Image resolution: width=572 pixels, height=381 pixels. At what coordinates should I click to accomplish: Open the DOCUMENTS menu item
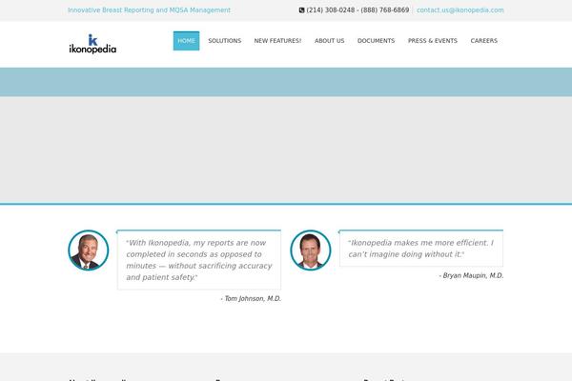pyautogui.click(x=377, y=41)
